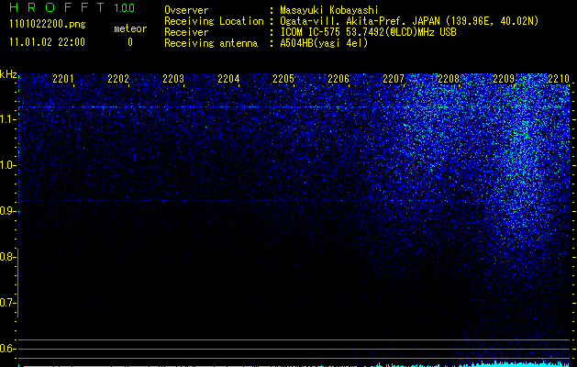Click the 2203 time axis marker

[173, 78]
